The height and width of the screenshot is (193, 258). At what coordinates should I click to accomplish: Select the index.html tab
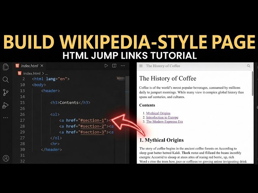(29, 66)
